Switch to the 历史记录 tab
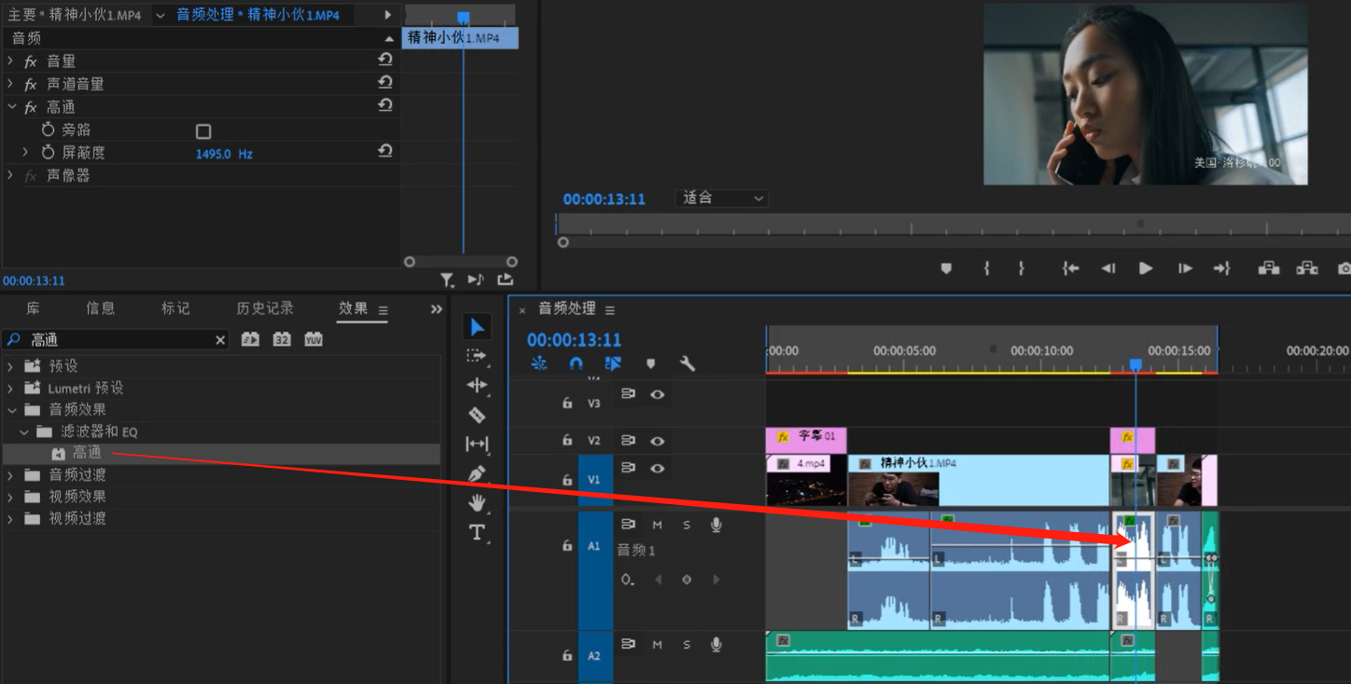The image size is (1351, 684). 265,308
